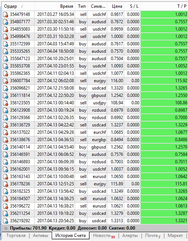Switch to the Алерты tab
The image size is (188, 241).
(130, 235)
